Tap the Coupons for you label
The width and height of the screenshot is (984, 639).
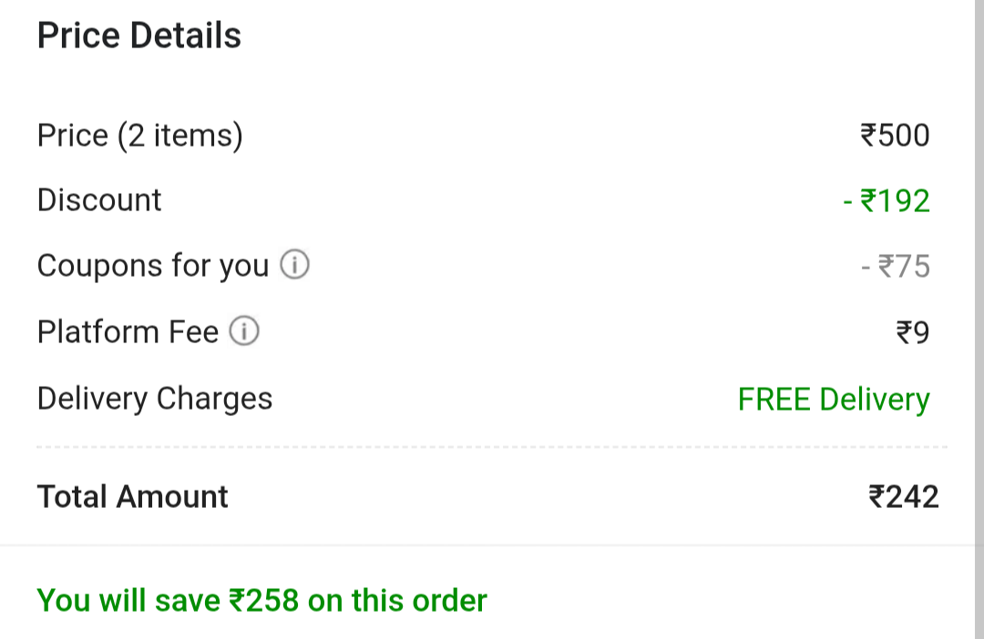[153, 266]
